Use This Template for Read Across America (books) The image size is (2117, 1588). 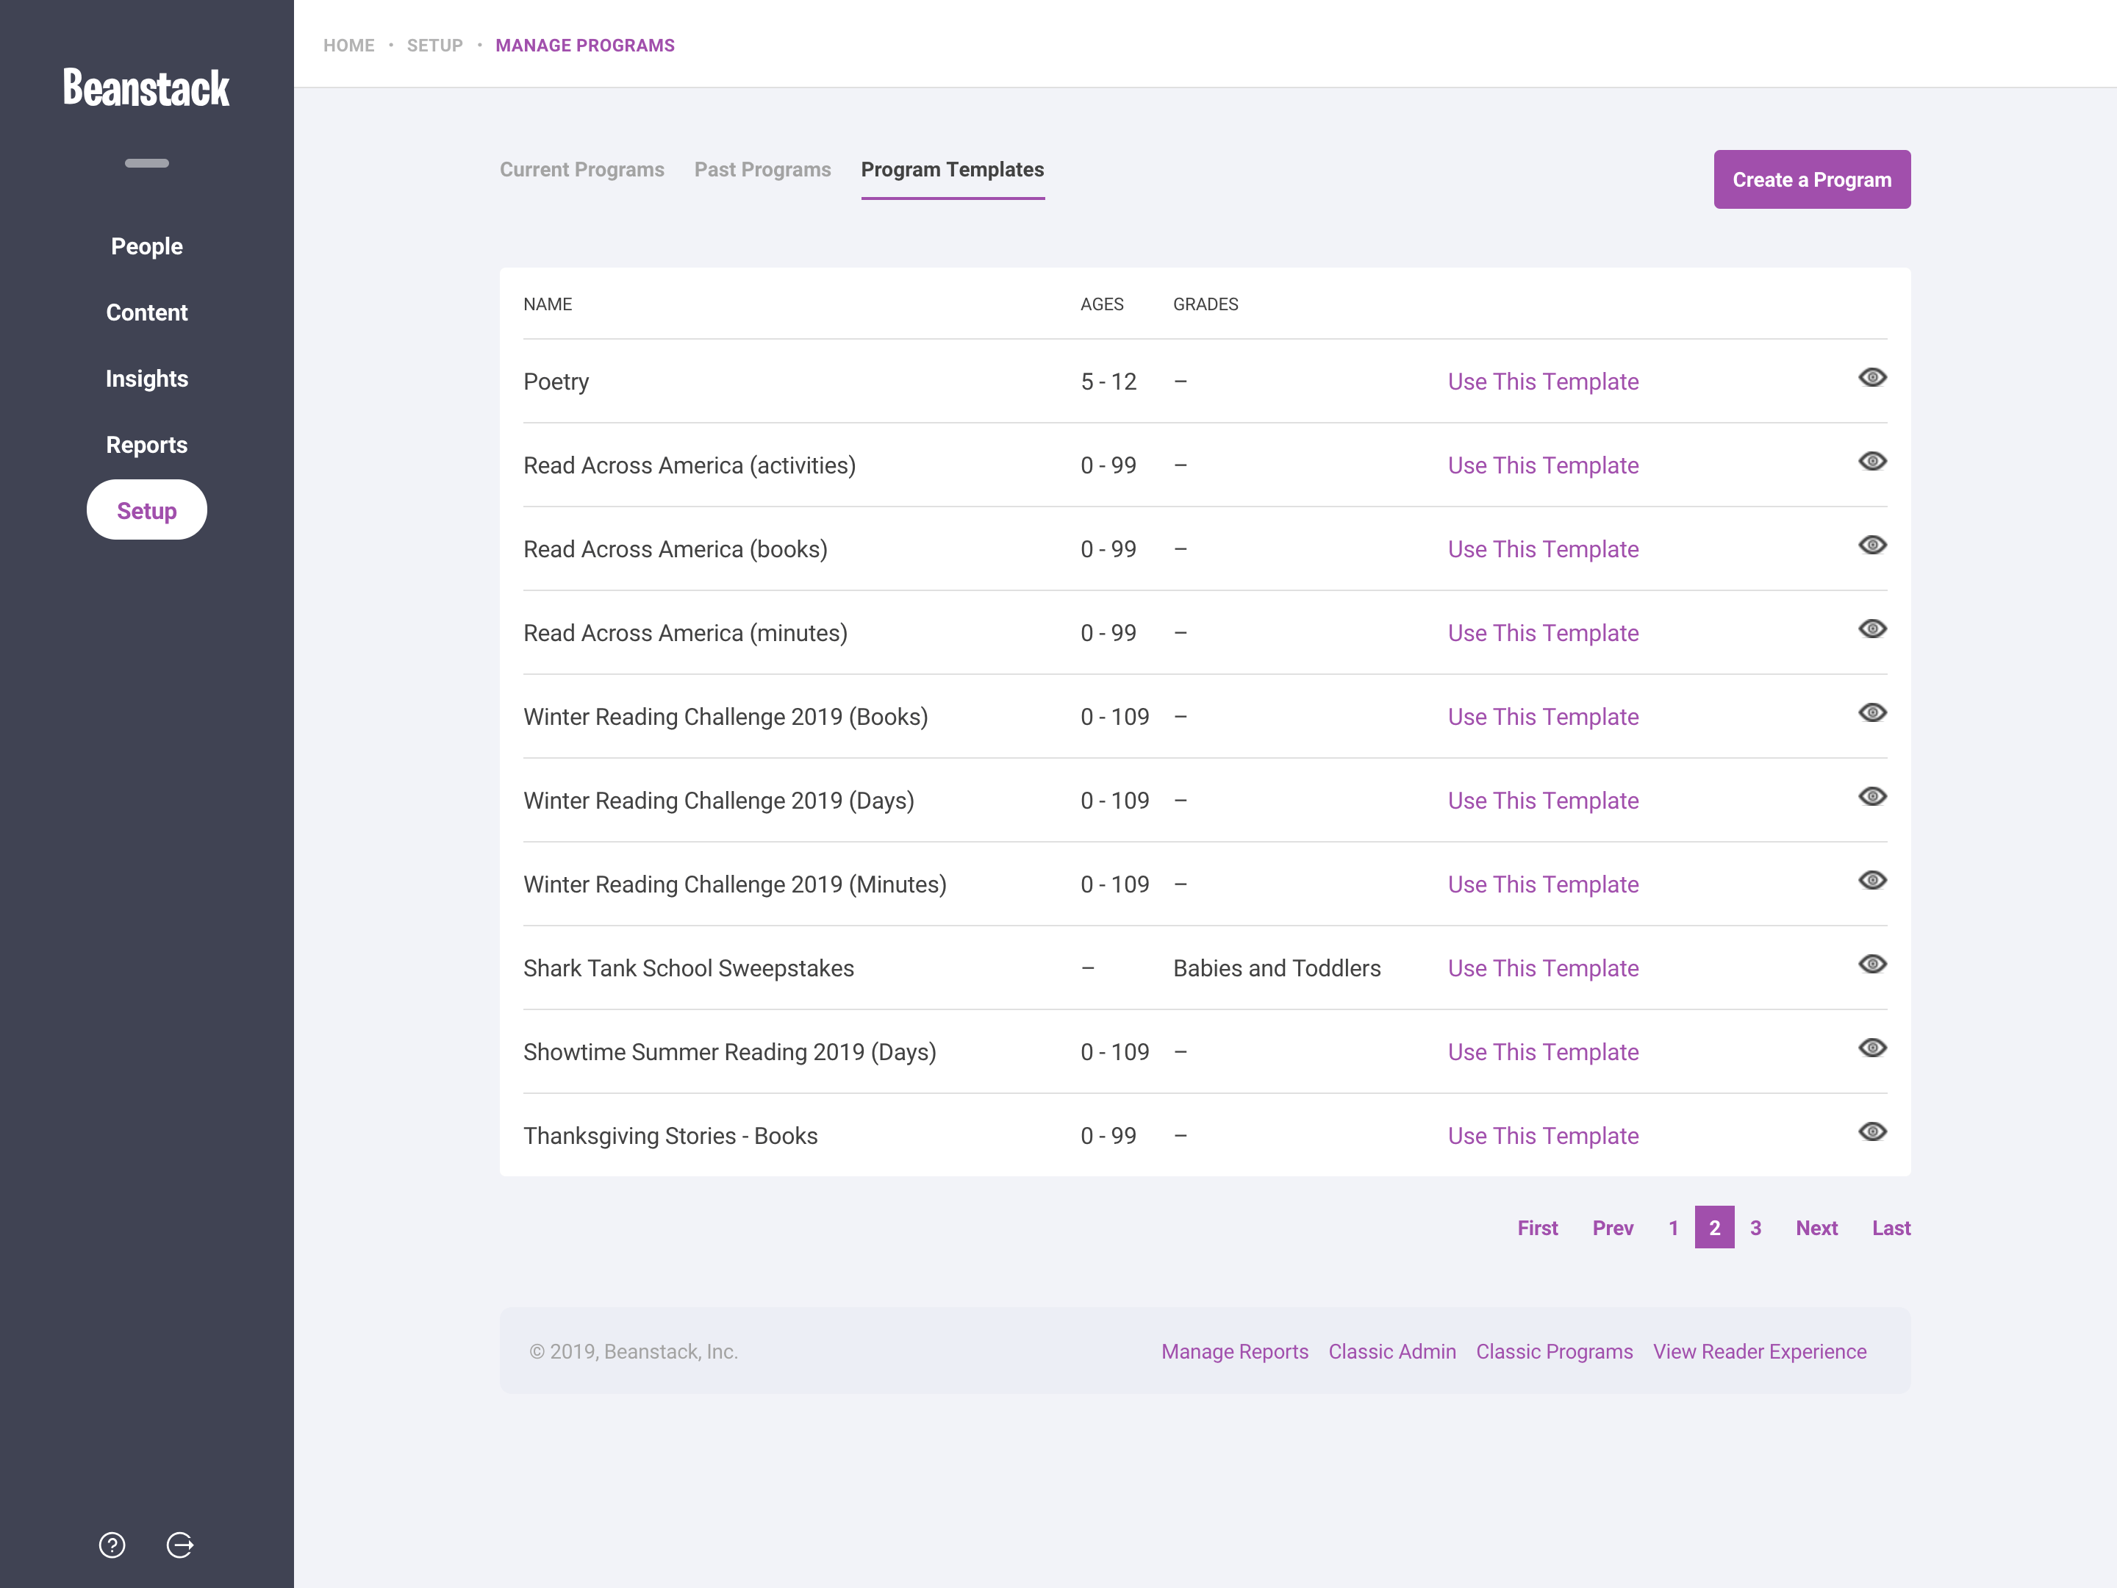coord(1543,548)
